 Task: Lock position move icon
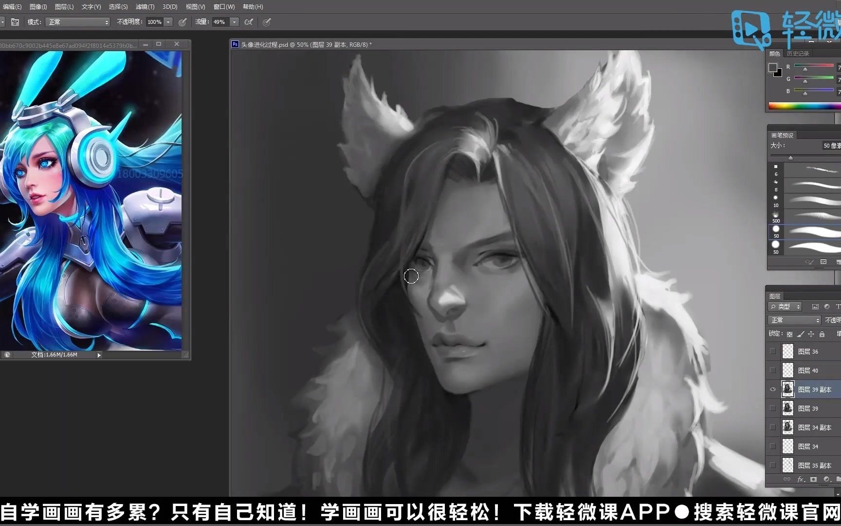pos(811,334)
